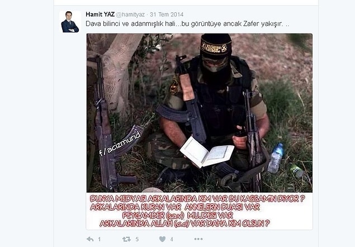Open Hamit YAZ's profile avatar photo
Image resolution: width=355 pixels, height=247 pixels.
(70, 22)
